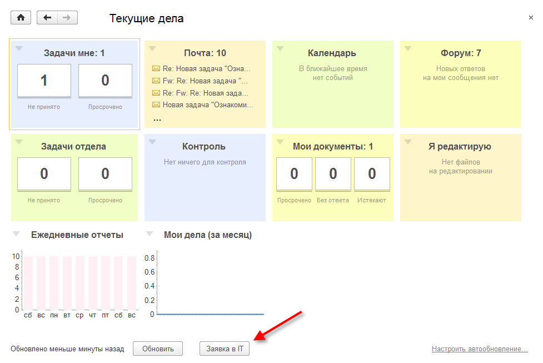Click envelope icon beside 'Новая задача Ознакоми...'
Screen dimensions: 543x363
click(156, 105)
